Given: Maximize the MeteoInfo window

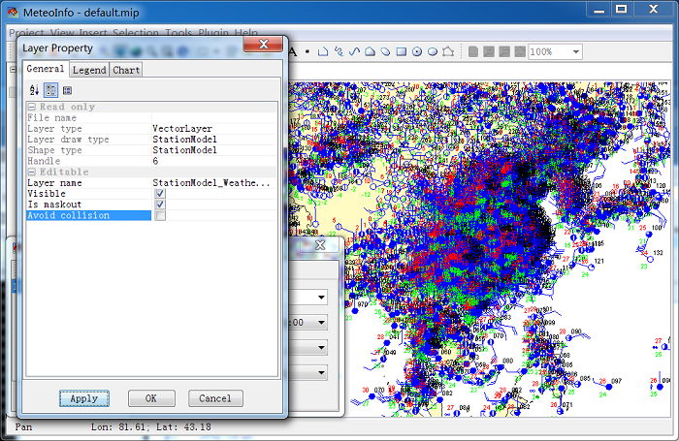Looking at the screenshot, I should [622, 9].
